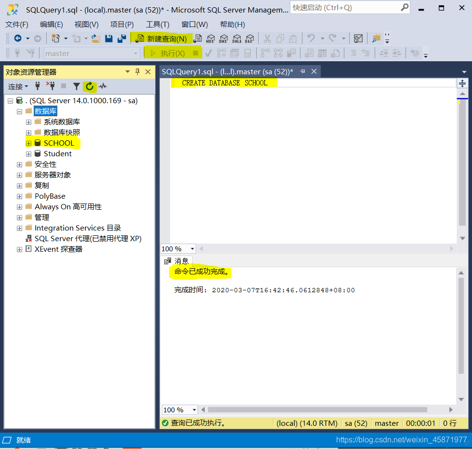The height and width of the screenshot is (449, 472).
Task: Click the Save All icon
Action: click(x=122, y=38)
